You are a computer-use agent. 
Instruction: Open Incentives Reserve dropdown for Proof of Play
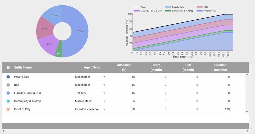pos(104,109)
